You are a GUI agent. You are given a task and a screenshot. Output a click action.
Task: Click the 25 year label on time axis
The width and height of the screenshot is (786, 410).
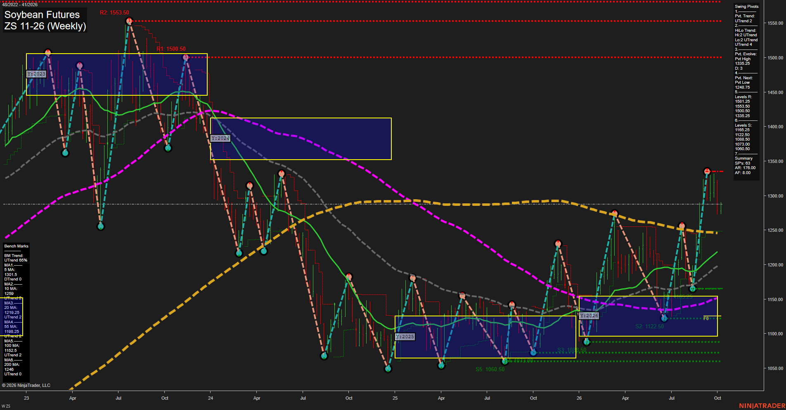pyautogui.click(x=395, y=398)
